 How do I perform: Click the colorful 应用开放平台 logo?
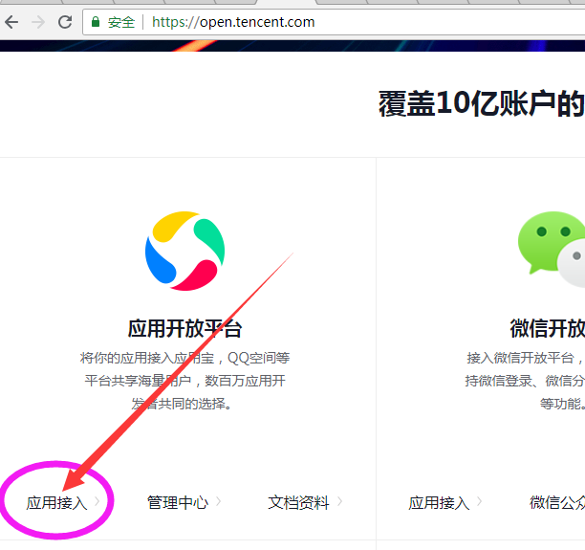coord(184,251)
